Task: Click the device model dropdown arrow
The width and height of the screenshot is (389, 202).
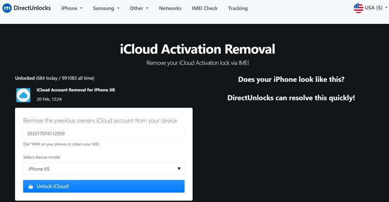Action: pyautogui.click(x=179, y=169)
